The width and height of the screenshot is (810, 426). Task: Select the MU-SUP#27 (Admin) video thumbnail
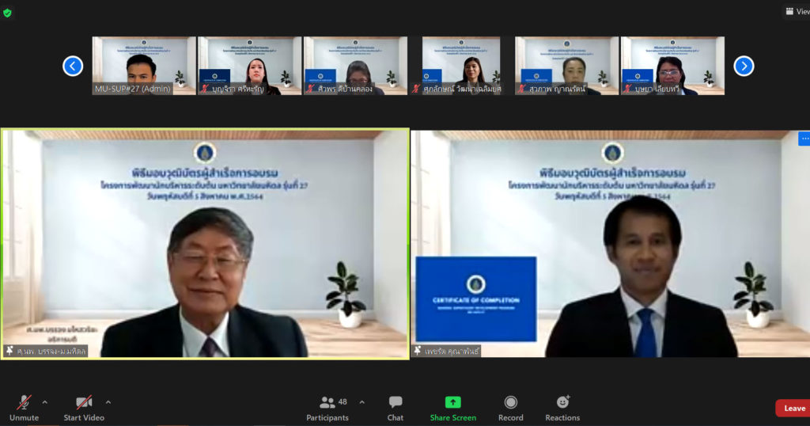click(144, 66)
